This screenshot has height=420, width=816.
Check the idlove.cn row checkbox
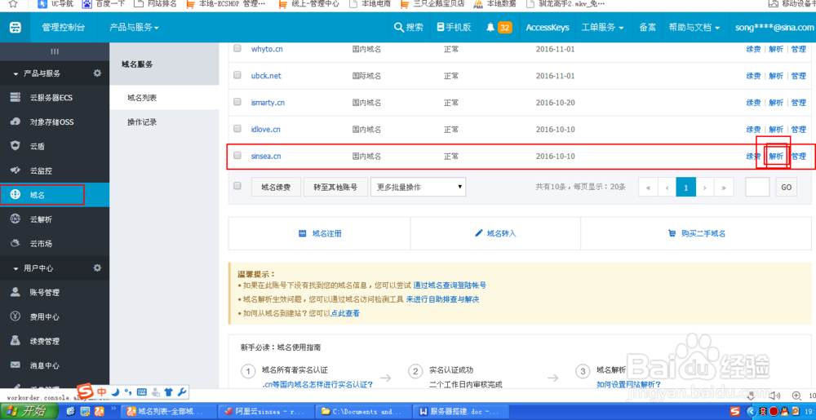tap(237, 128)
